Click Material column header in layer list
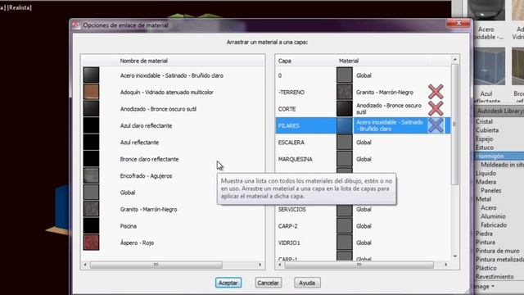 349,61
